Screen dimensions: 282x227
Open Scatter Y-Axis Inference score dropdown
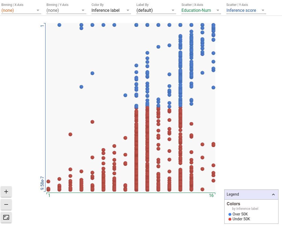pyautogui.click(x=246, y=10)
